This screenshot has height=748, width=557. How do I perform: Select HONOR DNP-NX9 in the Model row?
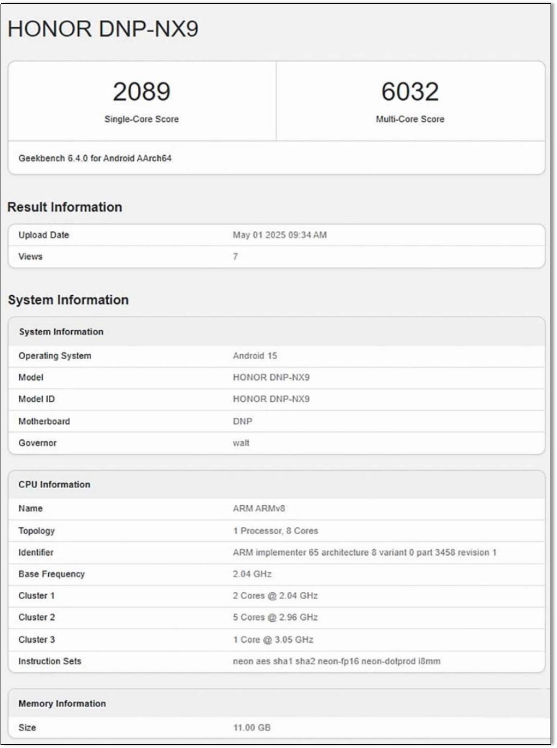271,377
